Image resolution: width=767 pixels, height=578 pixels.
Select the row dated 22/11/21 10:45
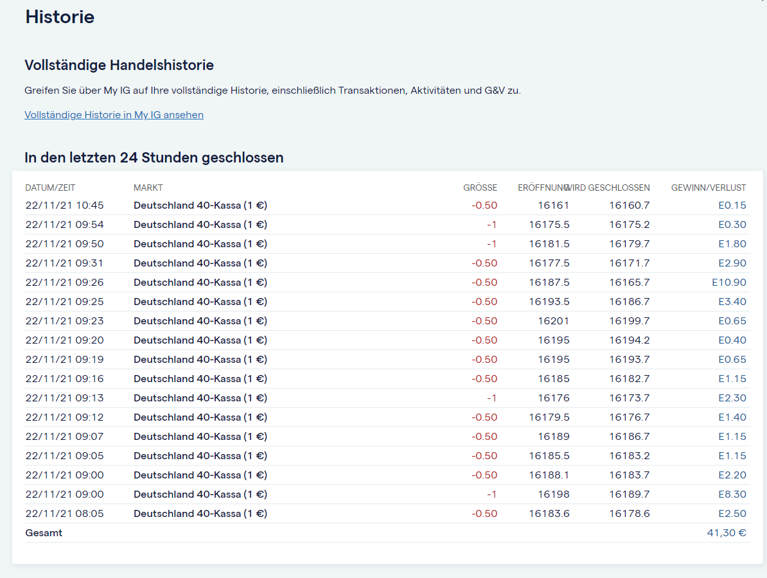387,206
